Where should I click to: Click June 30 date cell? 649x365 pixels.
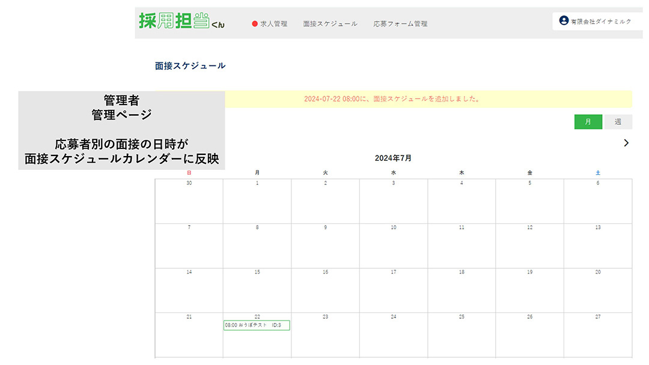tap(189, 201)
